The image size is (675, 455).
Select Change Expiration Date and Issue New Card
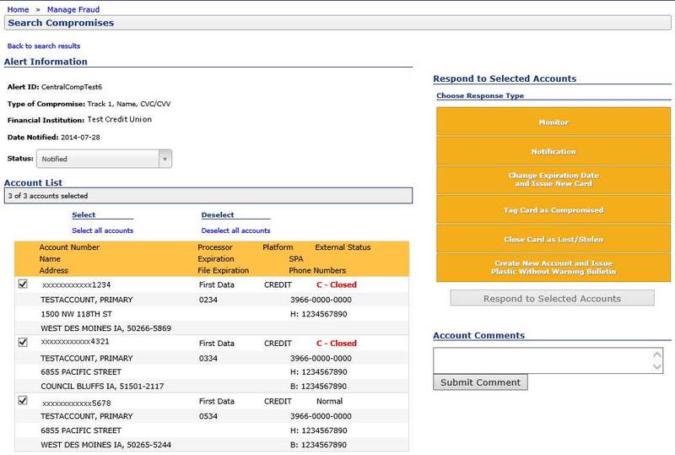(x=553, y=180)
